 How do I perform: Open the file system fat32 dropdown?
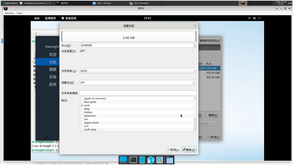(x=138, y=71)
